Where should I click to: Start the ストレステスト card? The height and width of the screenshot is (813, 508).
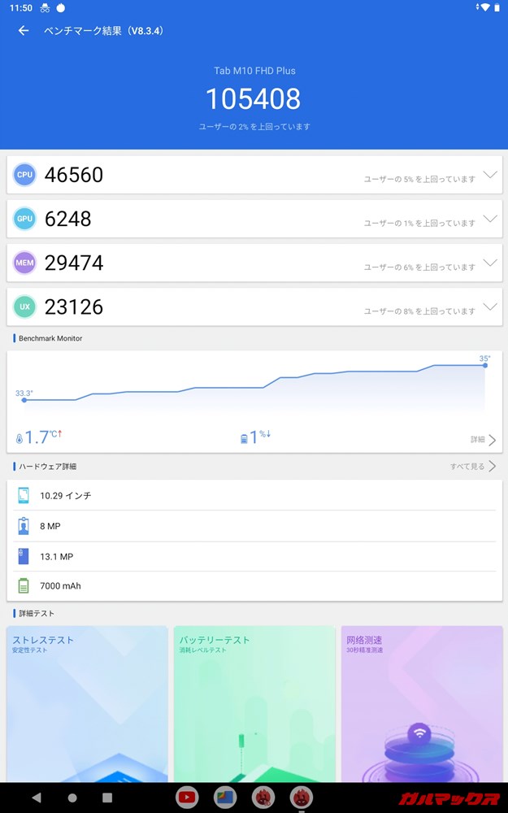87,703
